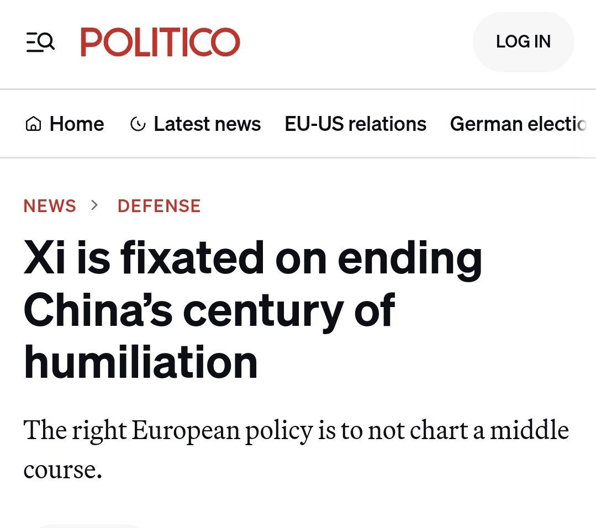Click the clock icon beside Latest news
Screen dimensions: 596x528
[136, 124]
